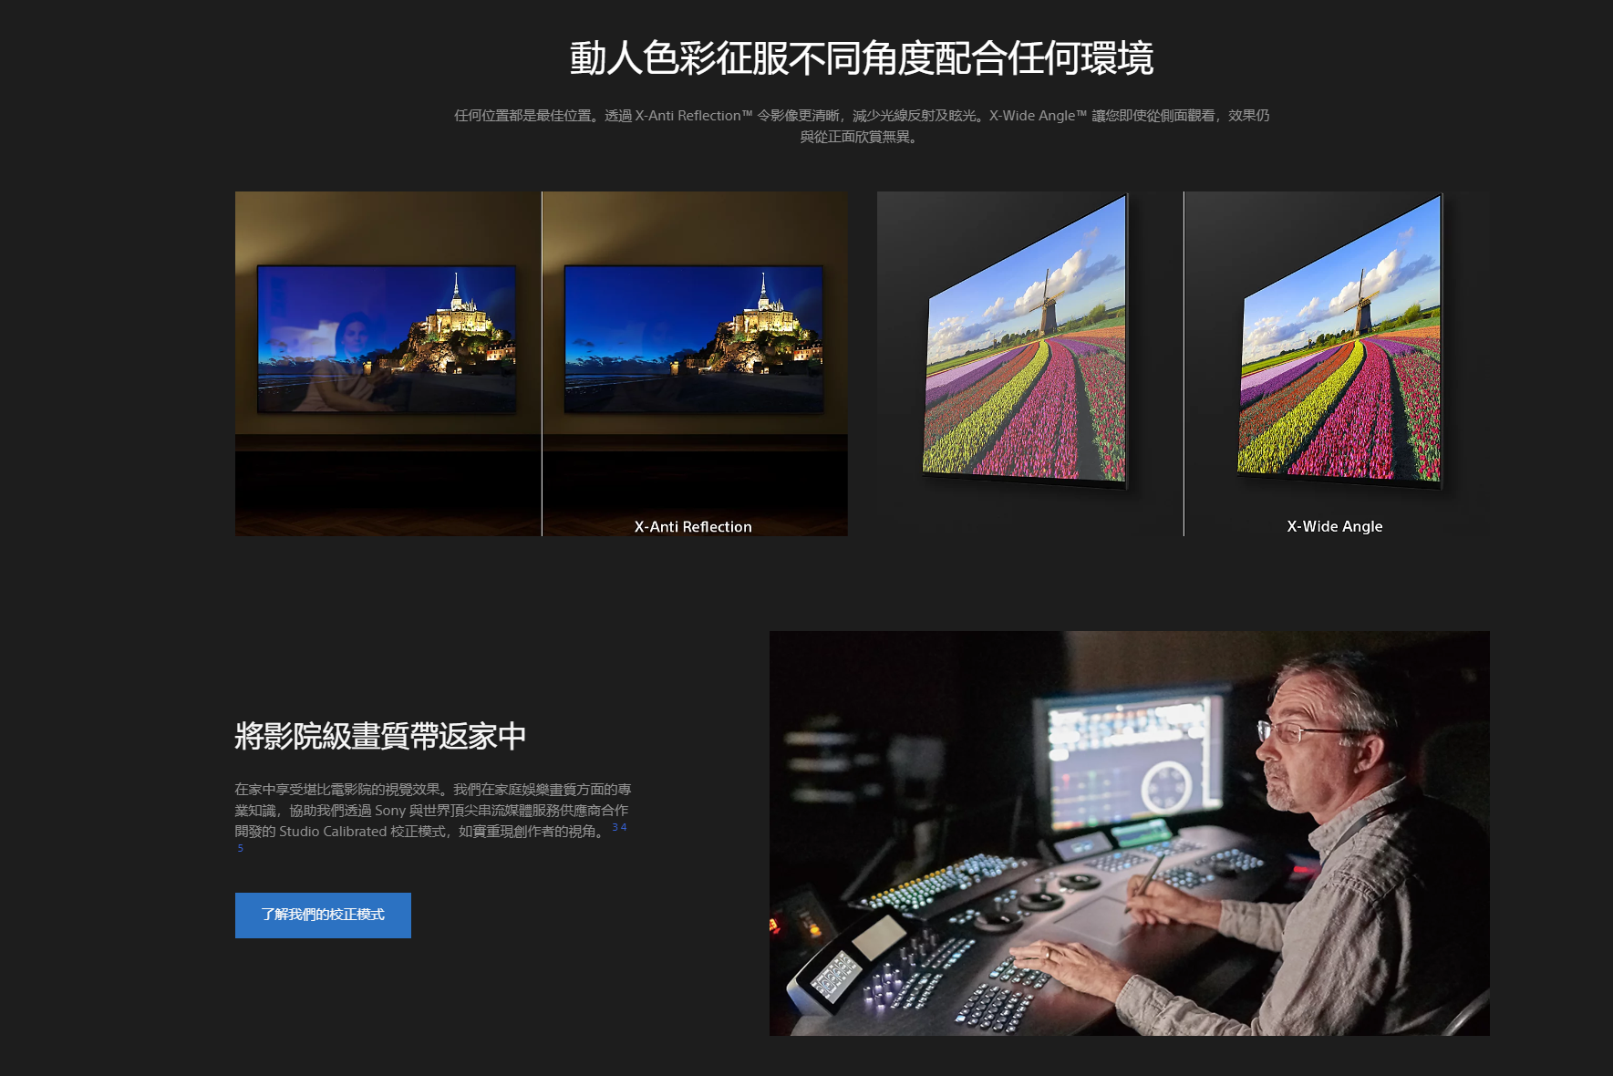Click the blue 了解我們的校正模式 button
The width and height of the screenshot is (1613, 1076).
click(323, 915)
